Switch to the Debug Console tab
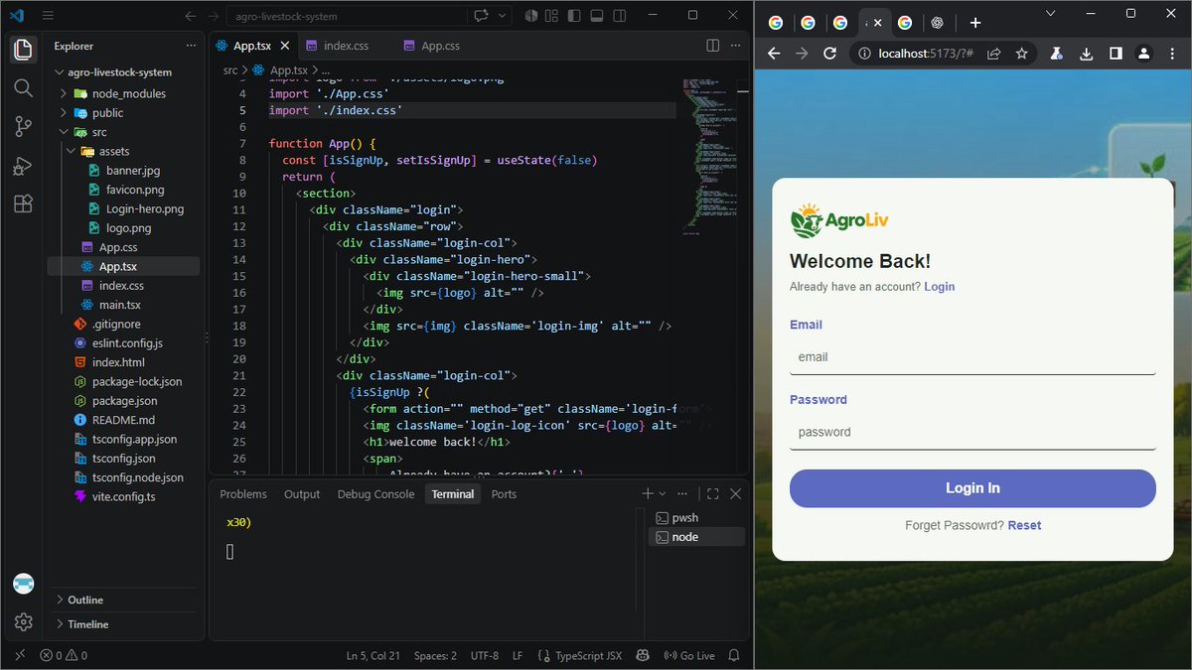 [x=375, y=494]
